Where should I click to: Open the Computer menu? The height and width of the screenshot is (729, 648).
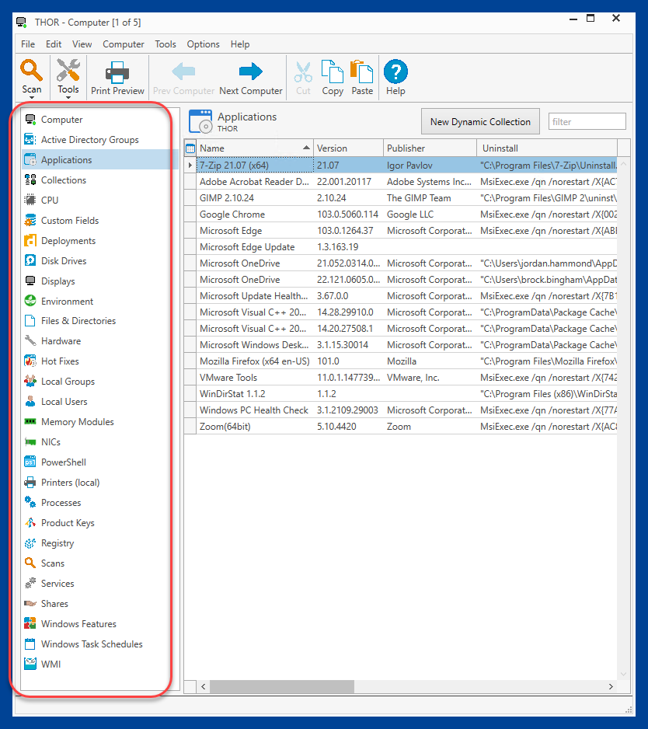pyautogui.click(x=124, y=44)
